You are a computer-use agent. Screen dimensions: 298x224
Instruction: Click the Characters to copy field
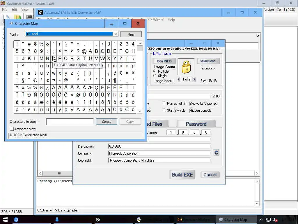(x=70, y=122)
